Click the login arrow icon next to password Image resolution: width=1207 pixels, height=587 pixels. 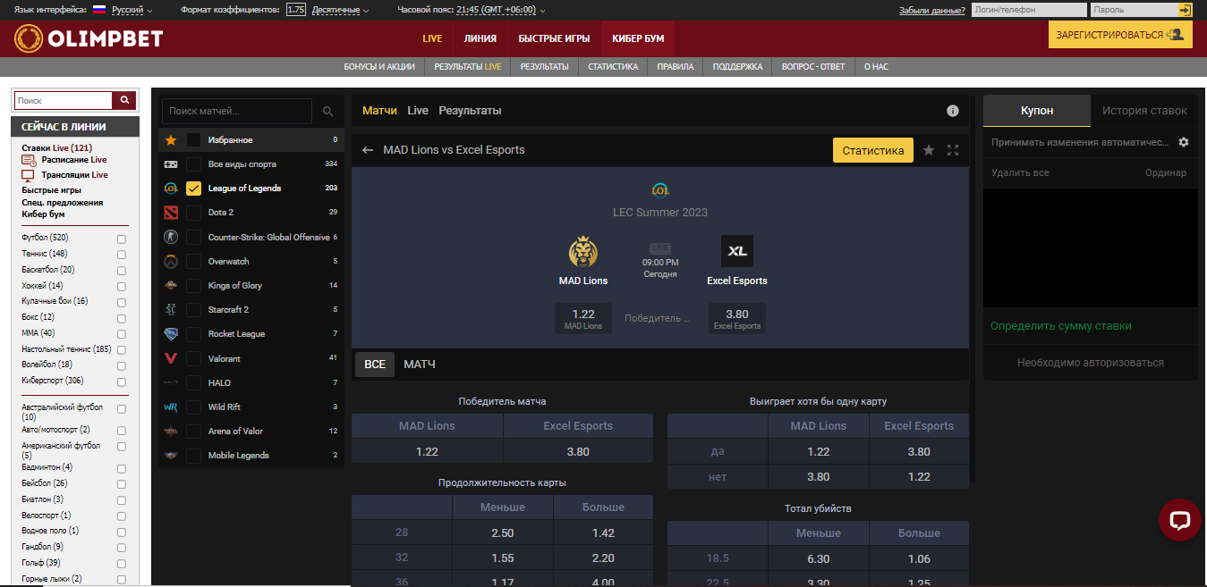click(1186, 10)
